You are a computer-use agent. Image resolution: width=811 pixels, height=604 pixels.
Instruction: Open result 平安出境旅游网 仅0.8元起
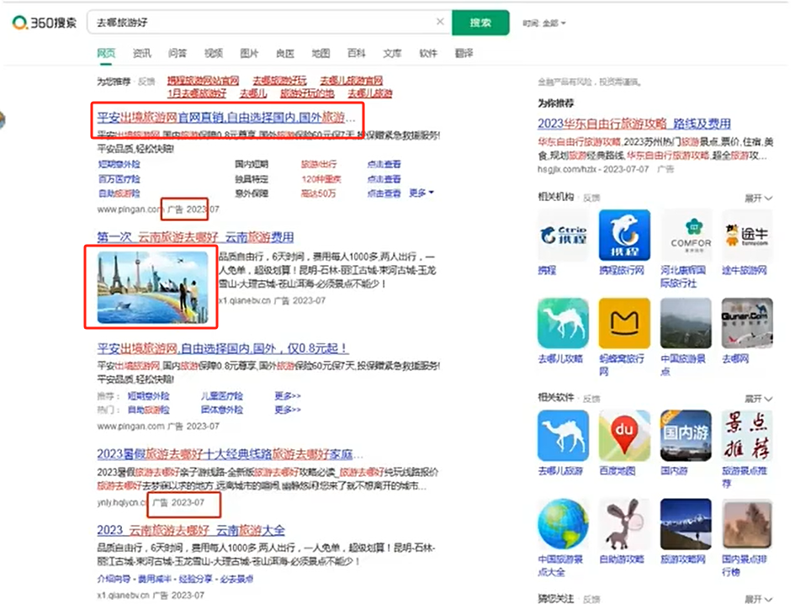coord(223,348)
